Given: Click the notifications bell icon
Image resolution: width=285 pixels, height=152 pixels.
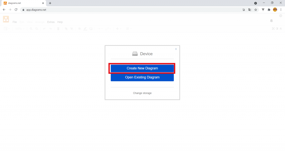Looking at the screenshot, I should coord(271,21).
